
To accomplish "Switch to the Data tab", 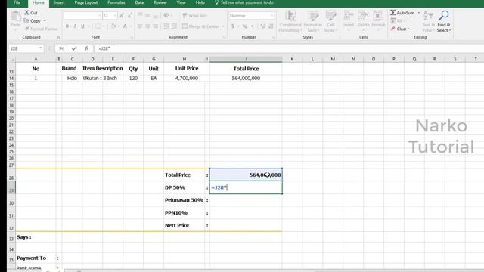I will (x=139, y=2).
